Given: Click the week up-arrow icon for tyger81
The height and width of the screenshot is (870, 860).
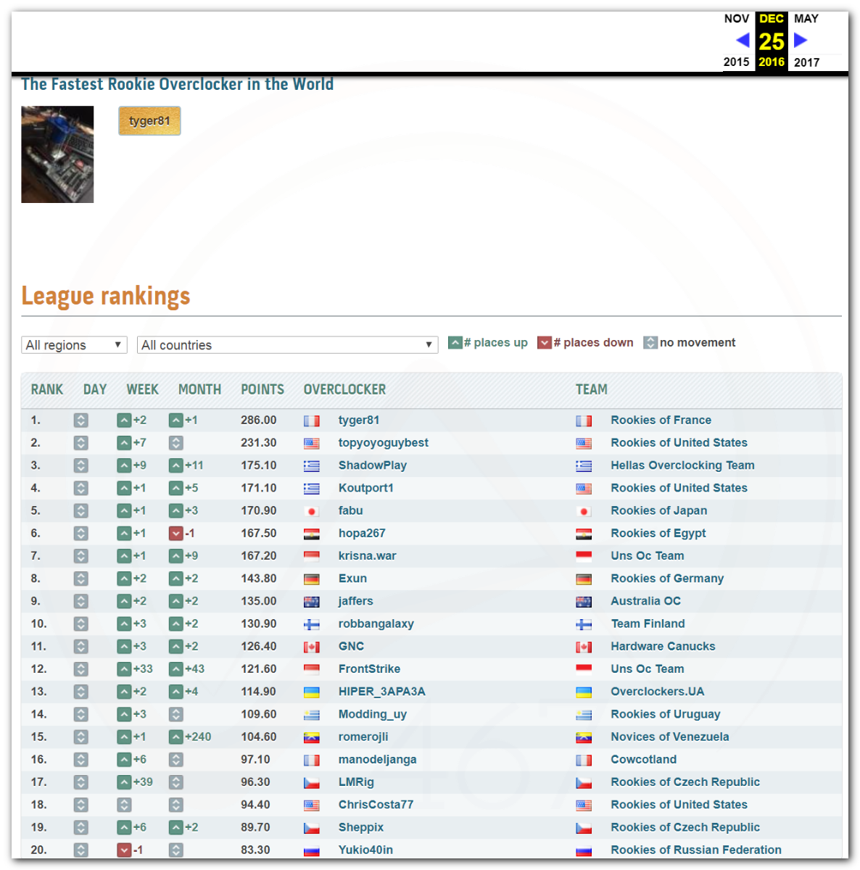Looking at the screenshot, I should click(124, 420).
